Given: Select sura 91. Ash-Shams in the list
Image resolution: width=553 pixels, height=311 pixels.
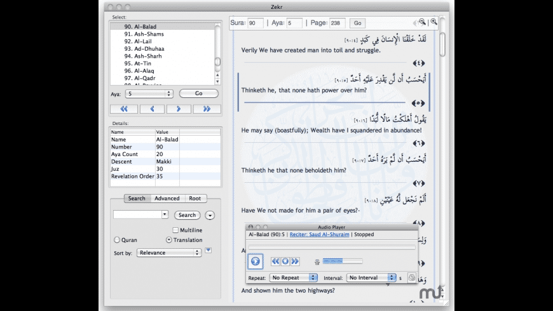Looking at the screenshot, I should (x=163, y=34).
